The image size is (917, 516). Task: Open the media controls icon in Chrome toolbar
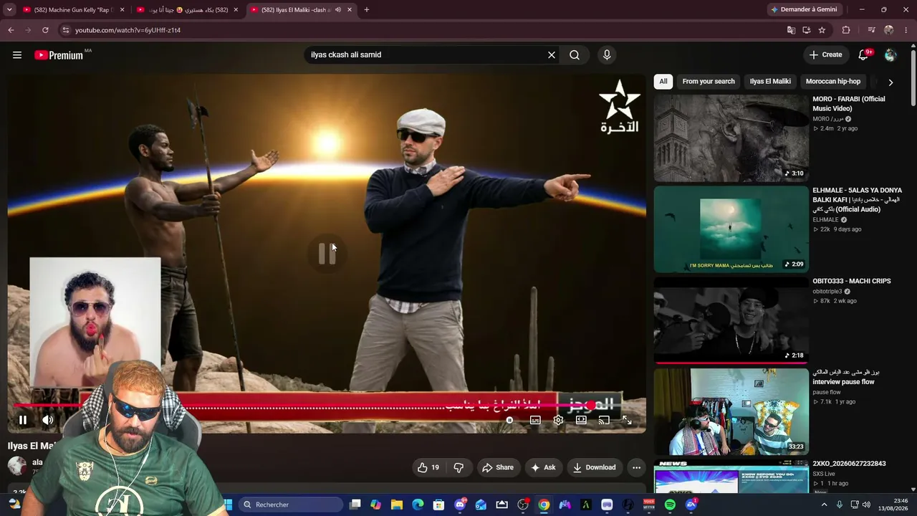pyautogui.click(x=871, y=30)
